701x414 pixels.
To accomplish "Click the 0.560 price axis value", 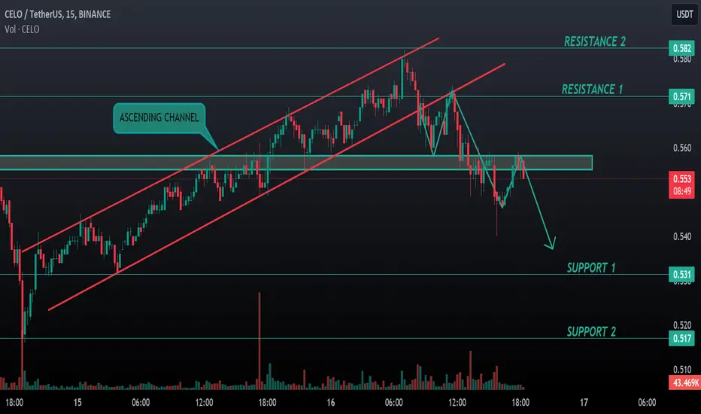I will pyautogui.click(x=682, y=148).
